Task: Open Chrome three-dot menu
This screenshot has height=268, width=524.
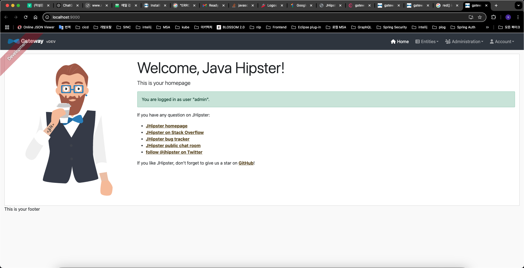Action: point(518,17)
